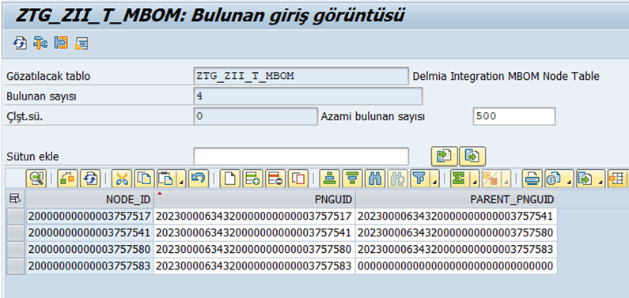Open the Total options dropdown arrow
Screen dimensions: 629x298
[475, 179]
